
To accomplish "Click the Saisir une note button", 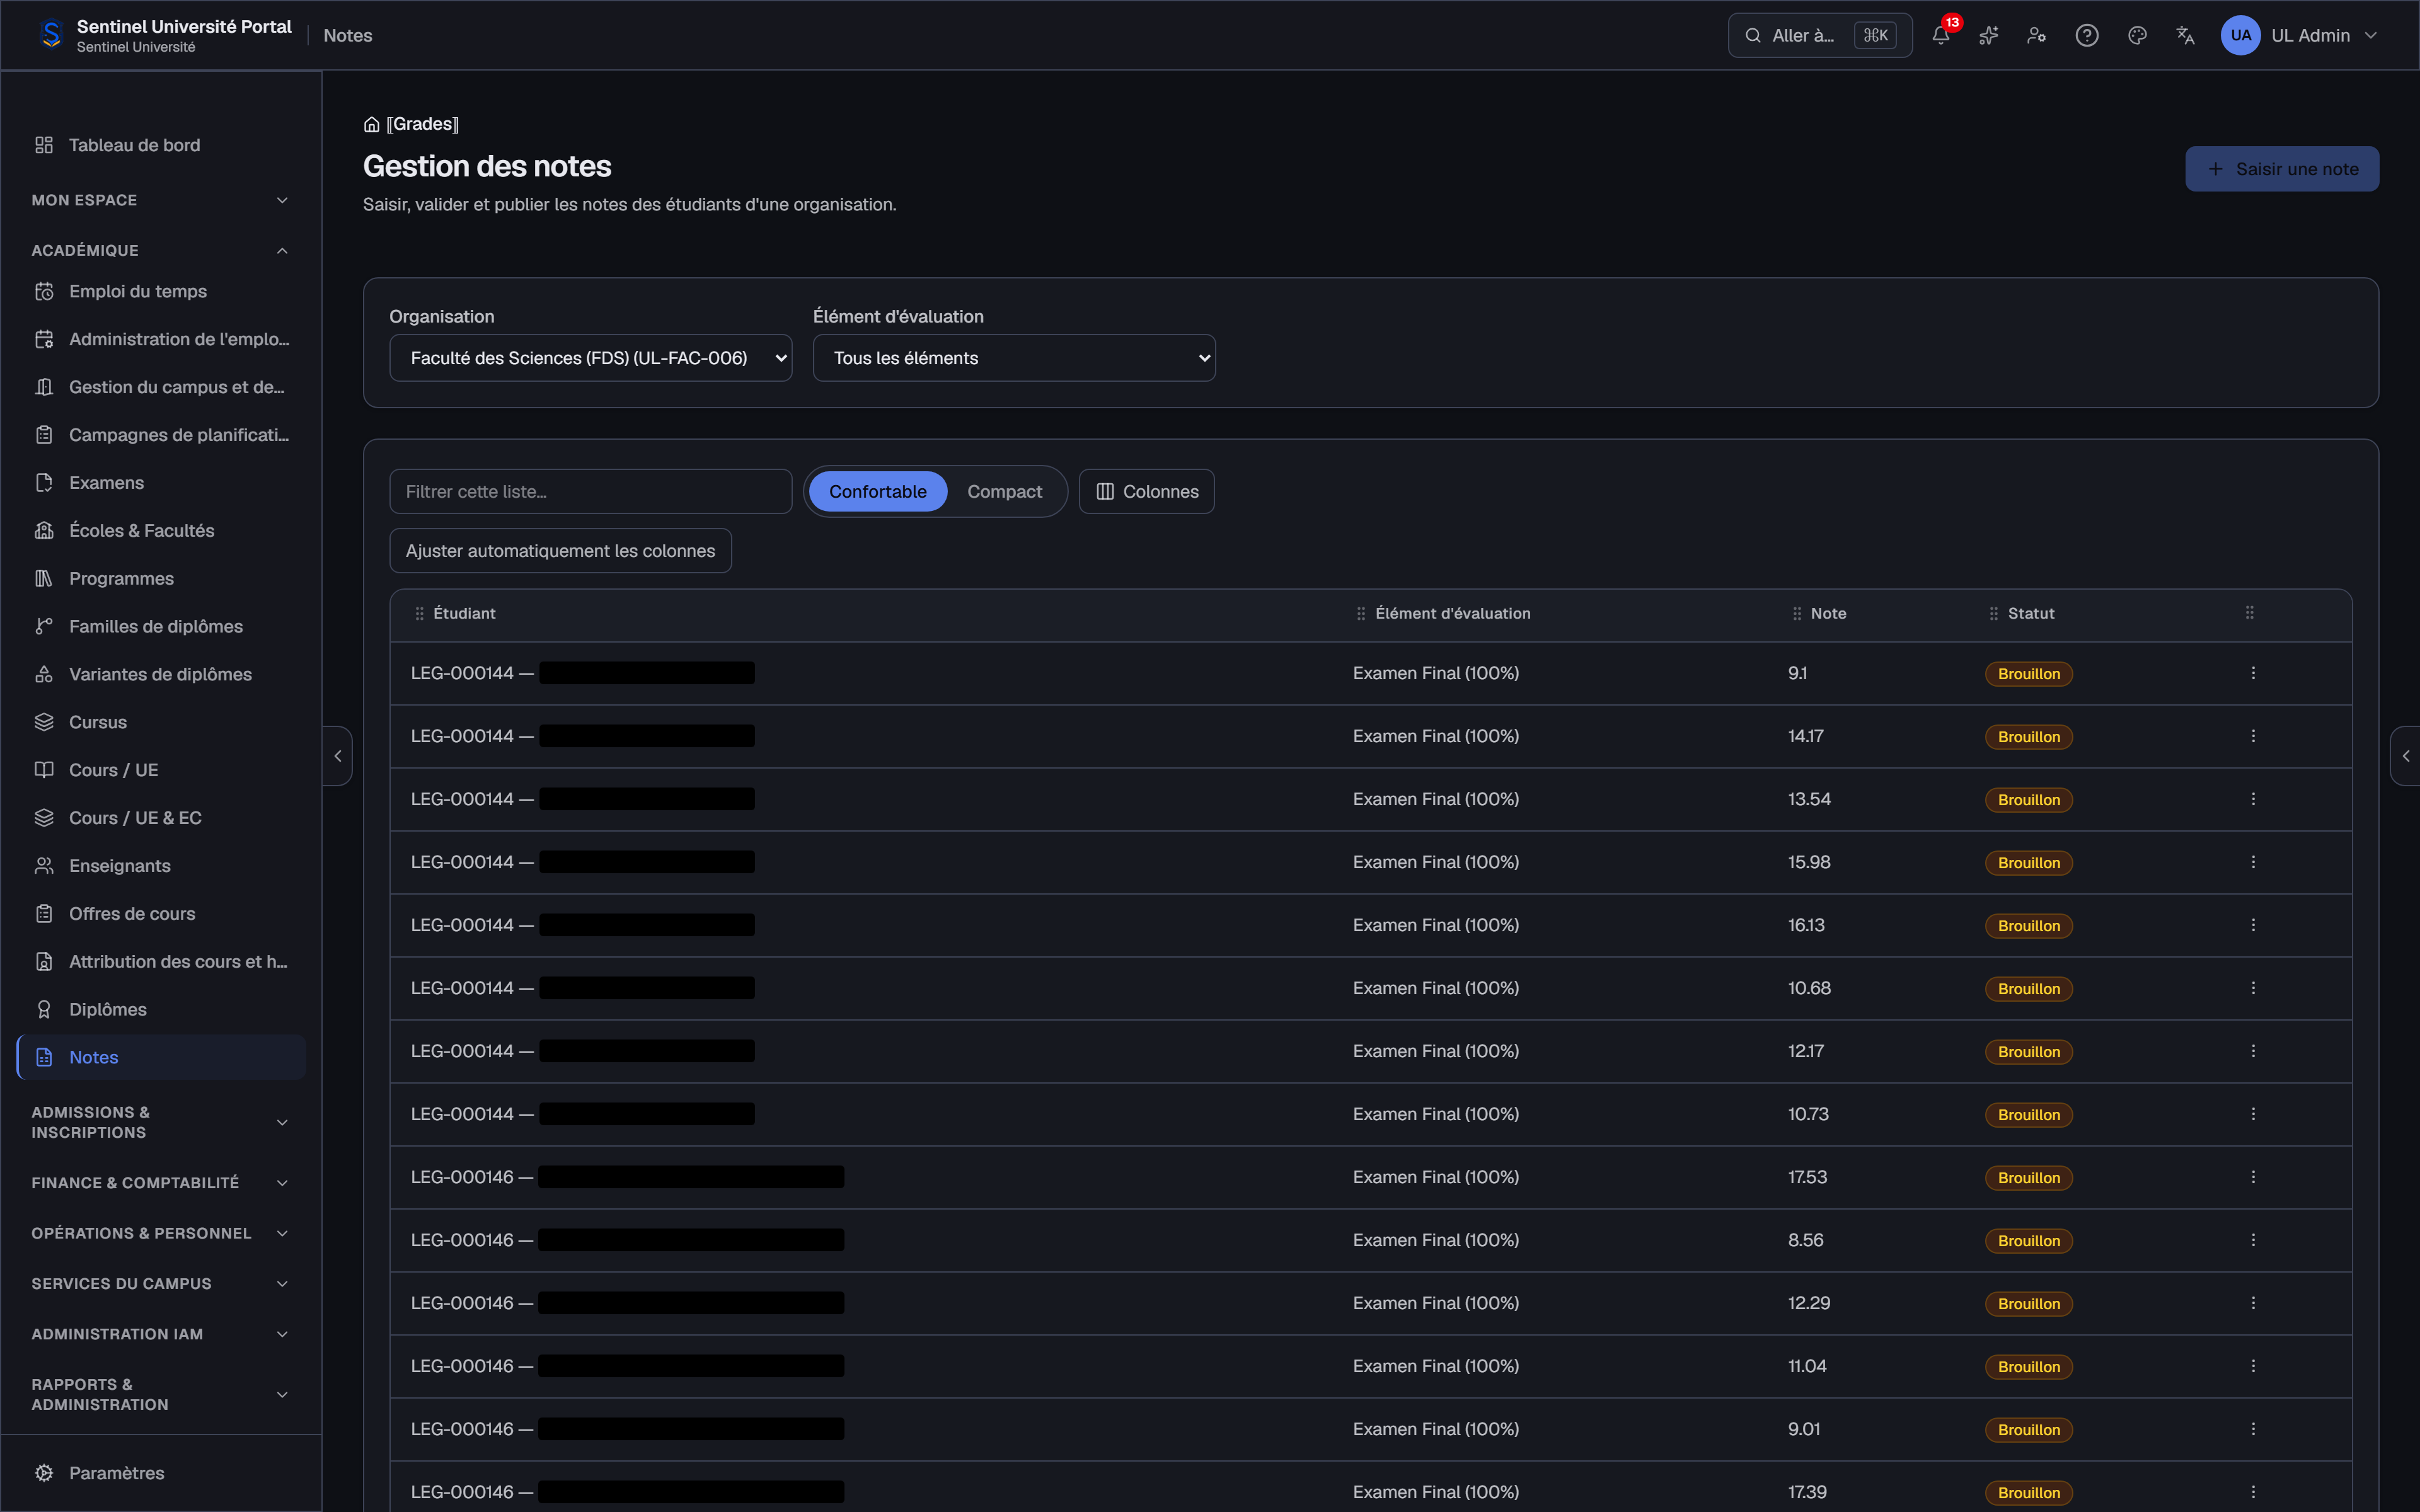I will (2282, 169).
